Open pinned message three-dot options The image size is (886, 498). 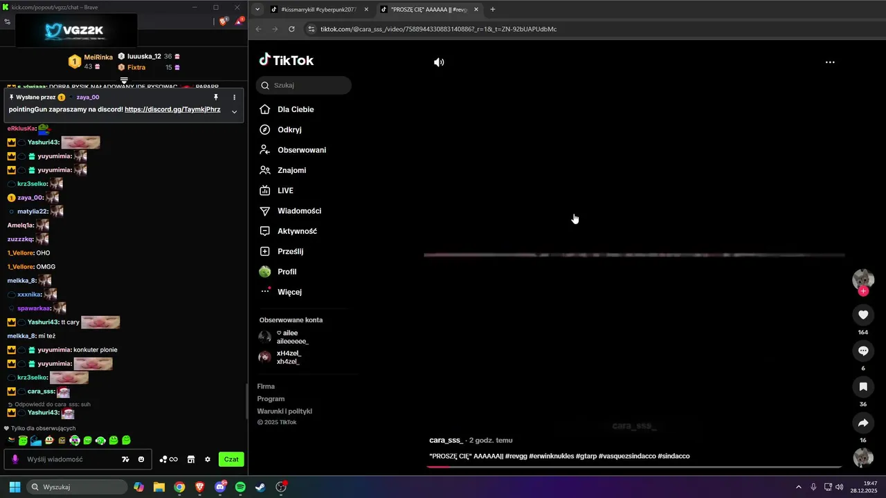pyautogui.click(x=234, y=98)
